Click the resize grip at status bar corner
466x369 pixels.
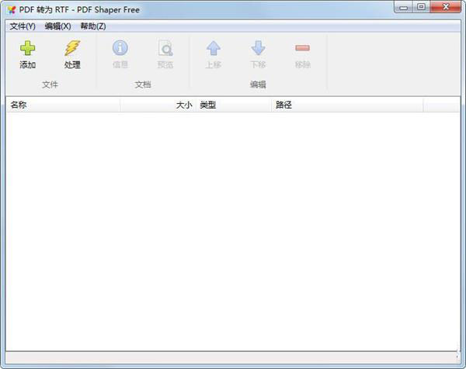(457, 357)
